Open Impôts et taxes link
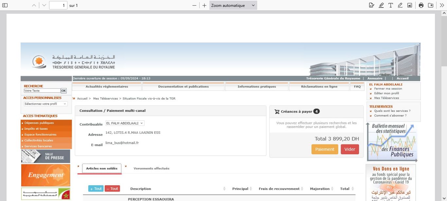Screen dimensions: 447x201 pyautogui.click(x=46, y=129)
